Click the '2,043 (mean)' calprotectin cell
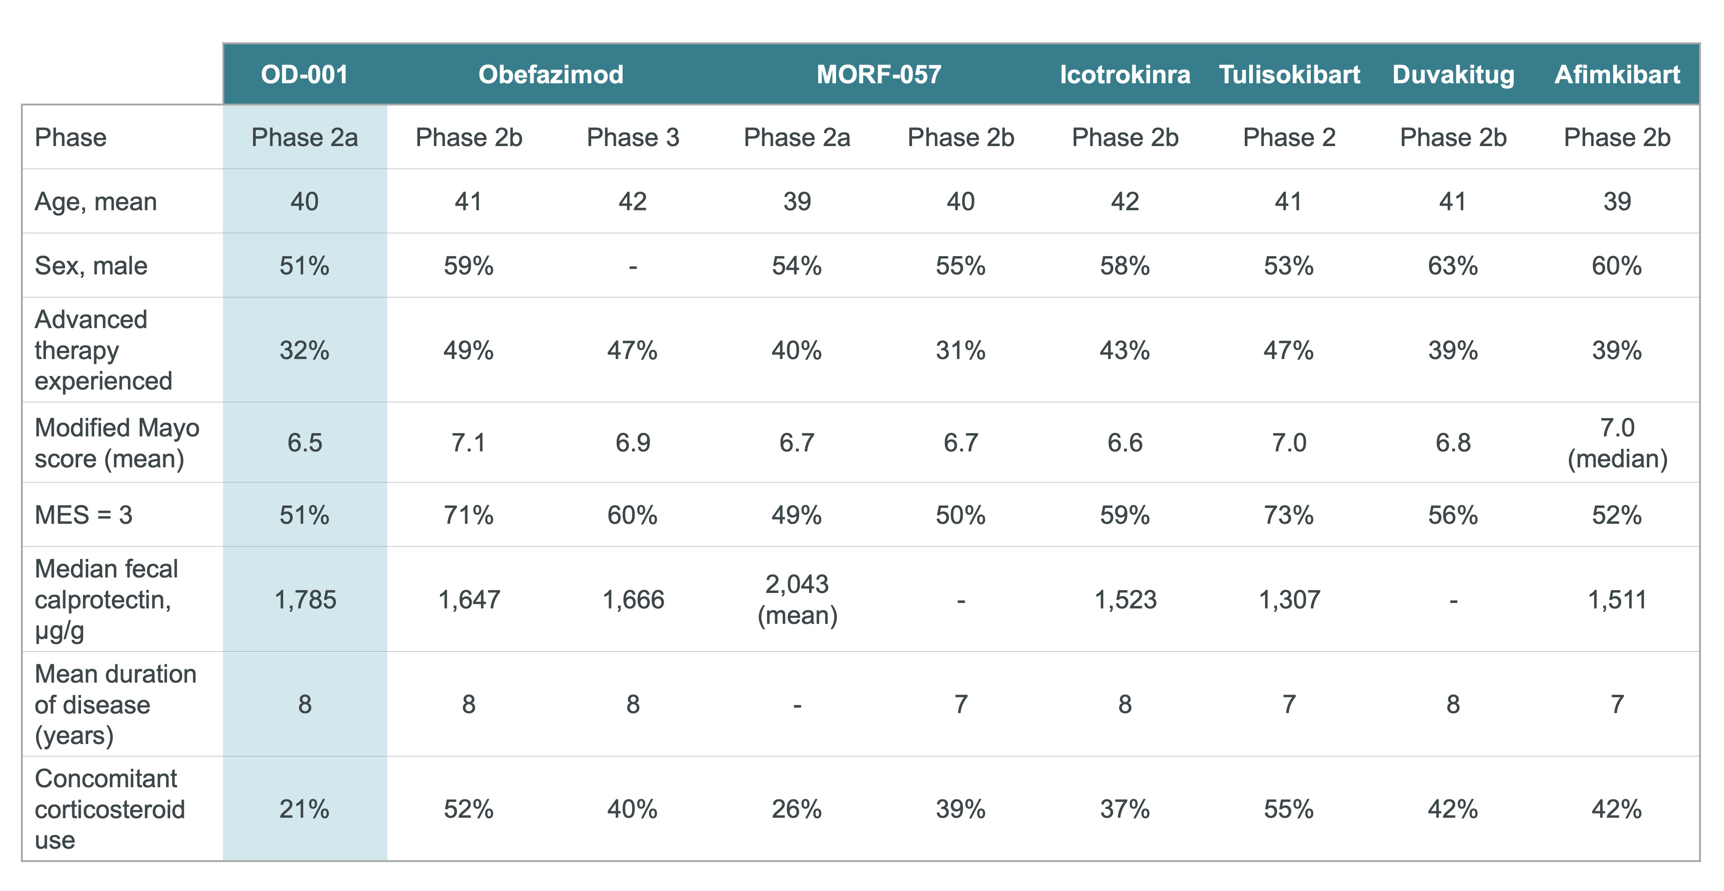The image size is (1724, 891). coord(797,599)
